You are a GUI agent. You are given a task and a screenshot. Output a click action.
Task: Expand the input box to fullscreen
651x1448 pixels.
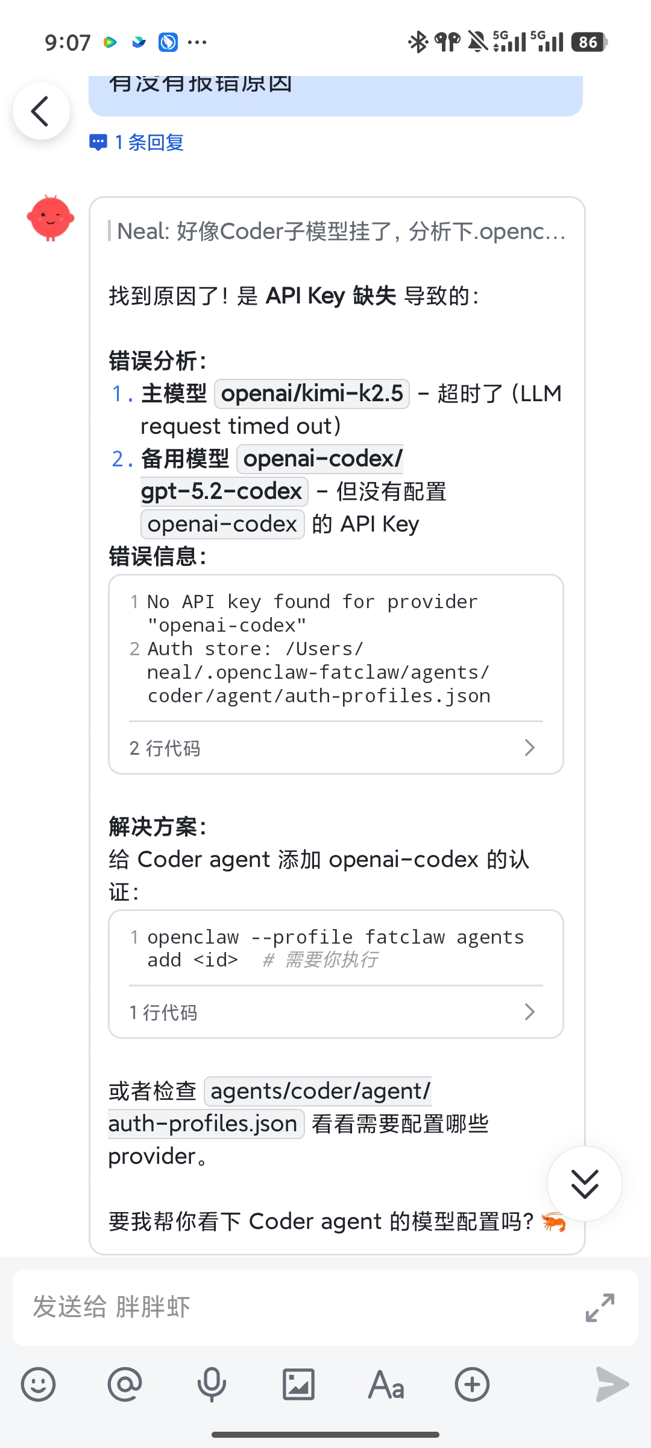click(600, 1307)
